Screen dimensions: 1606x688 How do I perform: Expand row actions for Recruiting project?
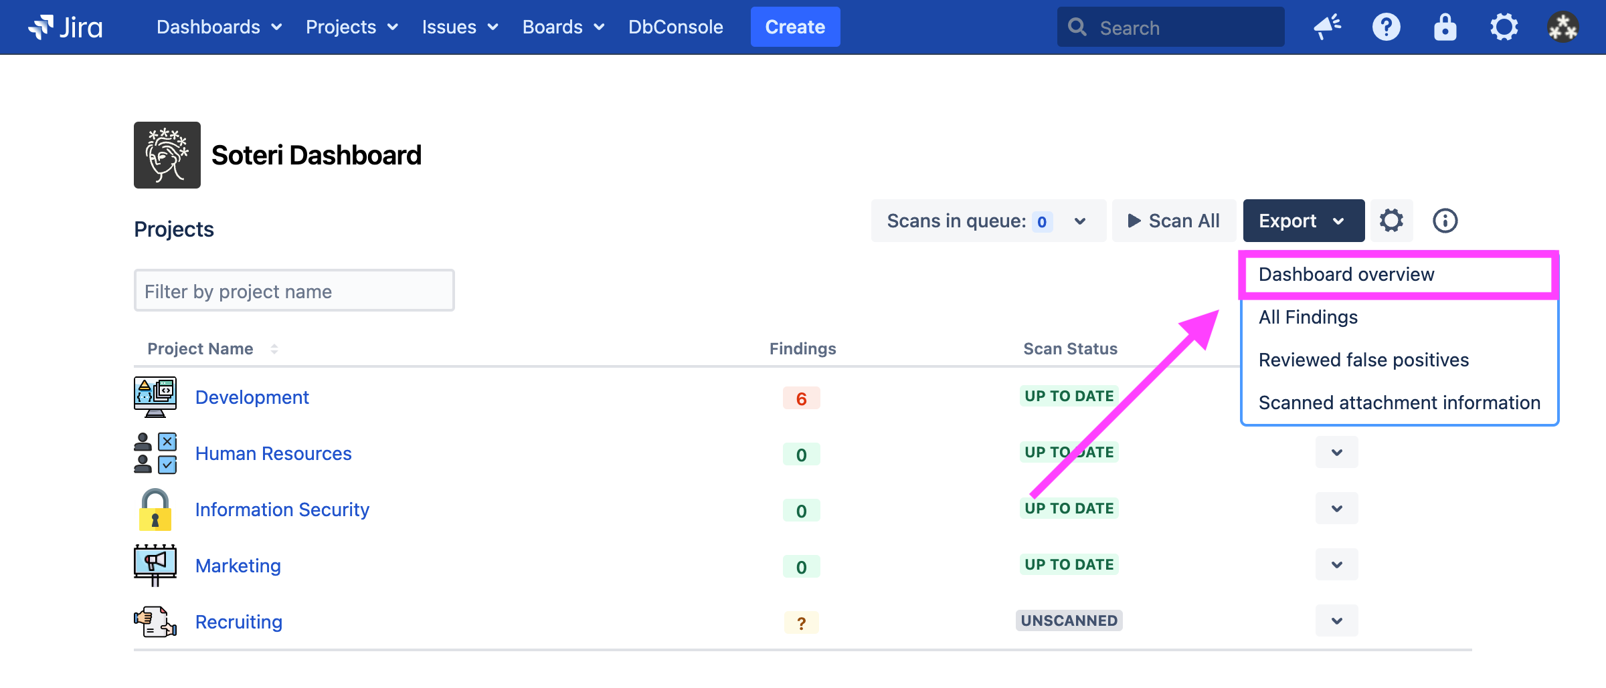[x=1336, y=620]
